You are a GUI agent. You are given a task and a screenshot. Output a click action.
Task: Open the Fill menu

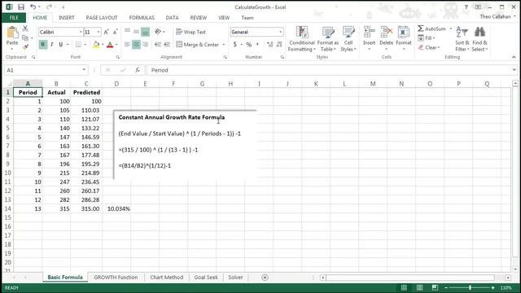[x=427, y=38]
